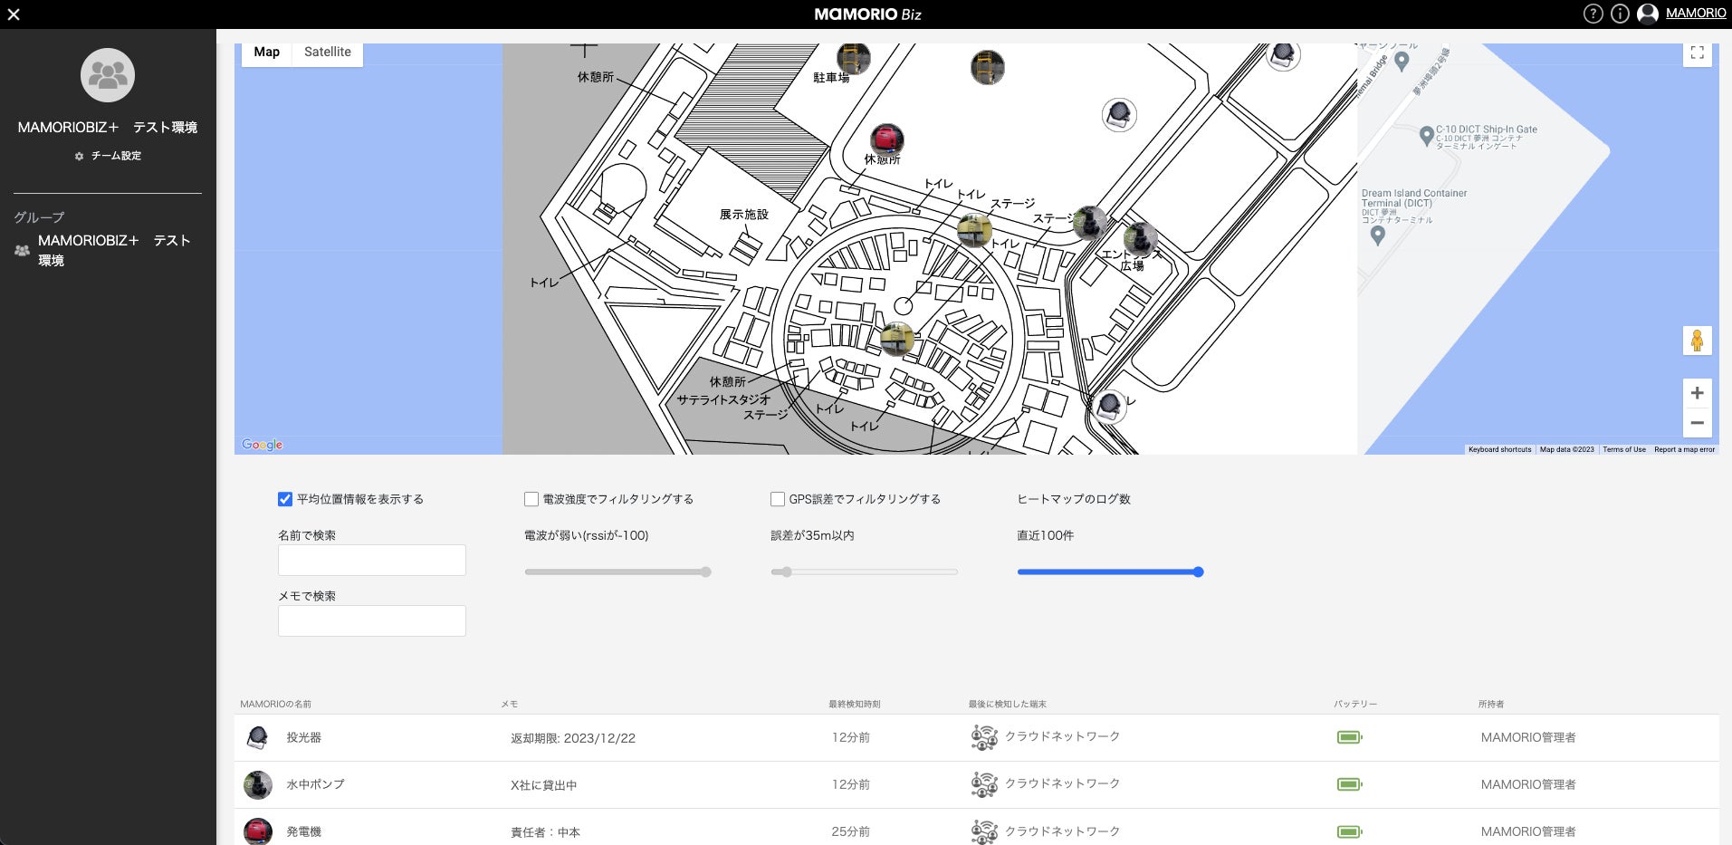Click the 発電機 row thumbnail
The height and width of the screenshot is (845, 1732).
coord(258,831)
